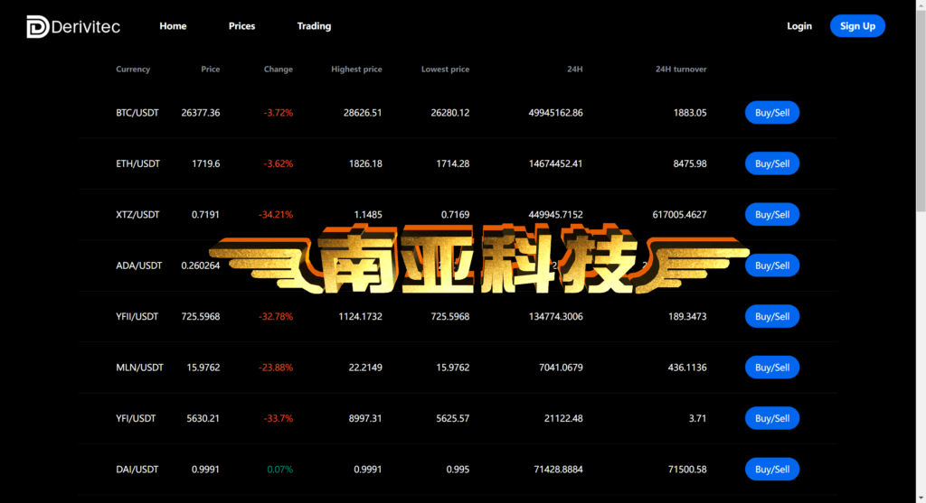
Task: Click the ETH price 1719.6
Action: (205, 163)
